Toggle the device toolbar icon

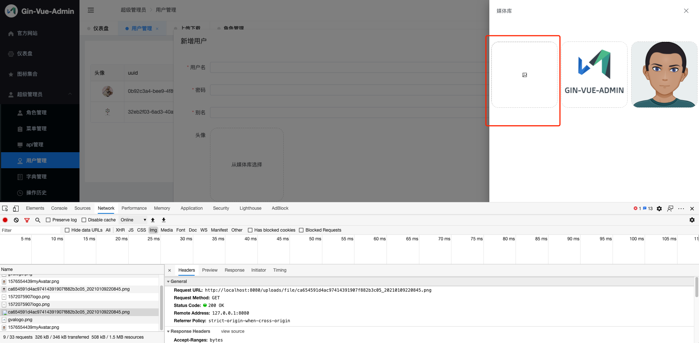[x=15, y=208]
